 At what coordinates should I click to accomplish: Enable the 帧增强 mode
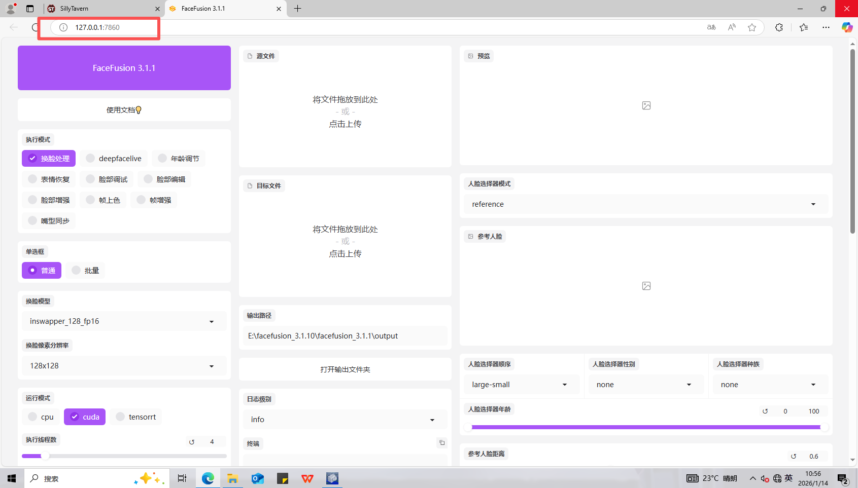[154, 200]
